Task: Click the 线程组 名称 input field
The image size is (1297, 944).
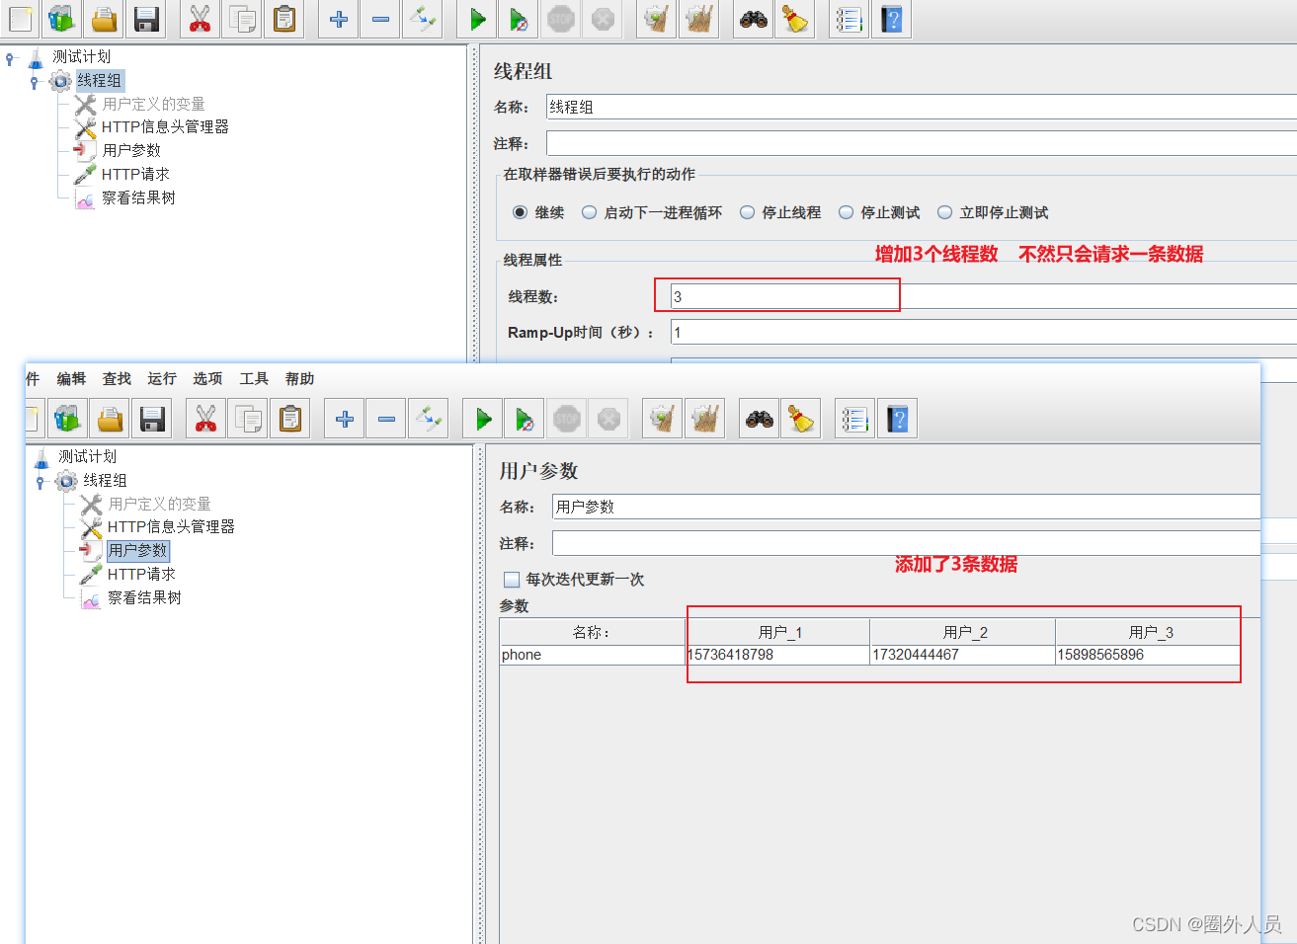Action: (922, 107)
